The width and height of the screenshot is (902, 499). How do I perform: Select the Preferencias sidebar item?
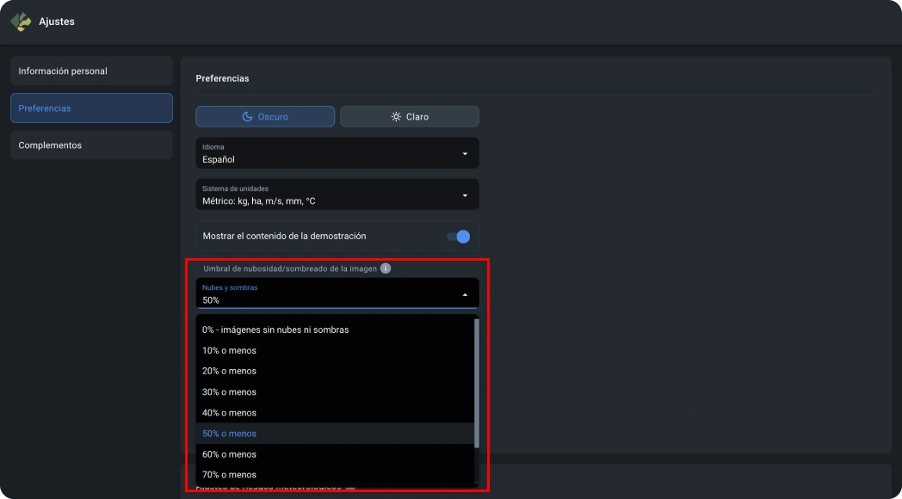91,108
